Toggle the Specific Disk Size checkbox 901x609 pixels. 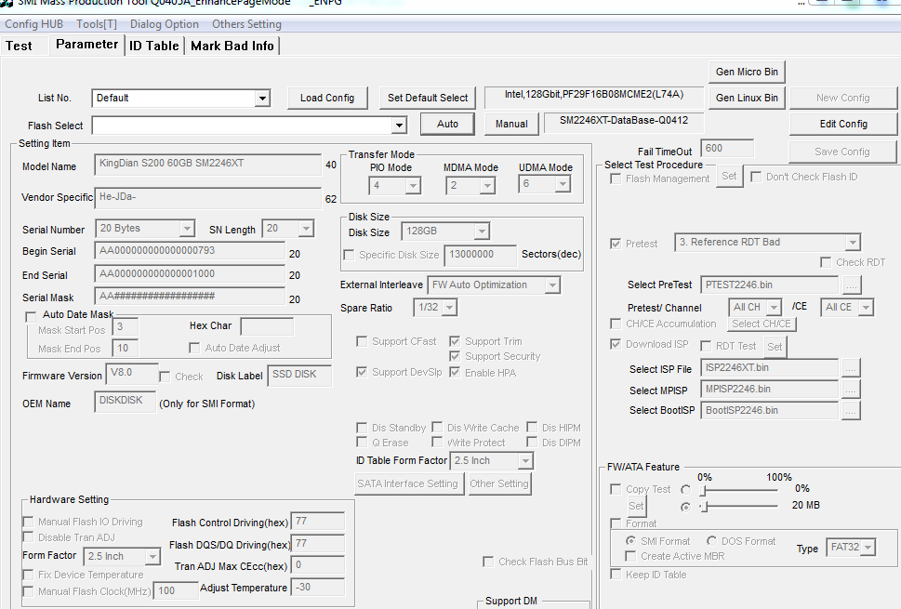[349, 255]
